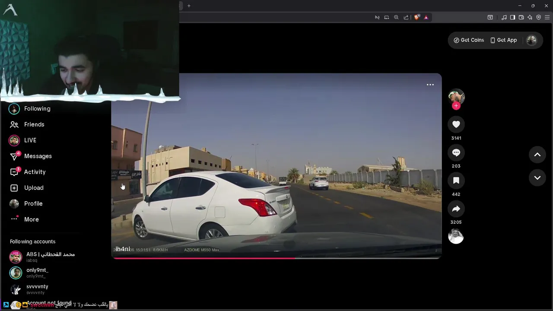553x311 pixels.
Task: Like the video with the heart icon
Action: (456, 124)
